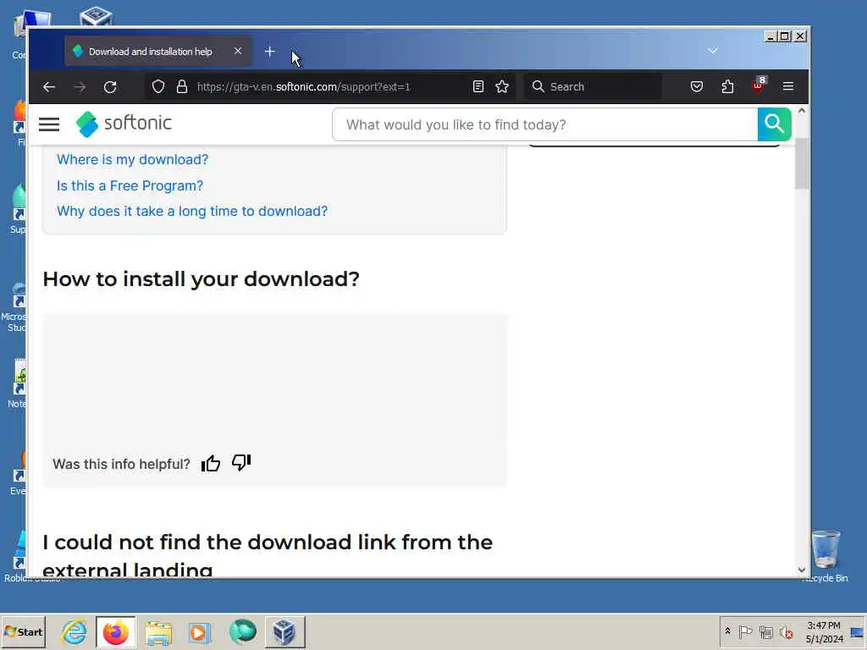Screen dimensions: 867x650
Task: Click 'How to install your download?' heading
Action: coord(202,279)
